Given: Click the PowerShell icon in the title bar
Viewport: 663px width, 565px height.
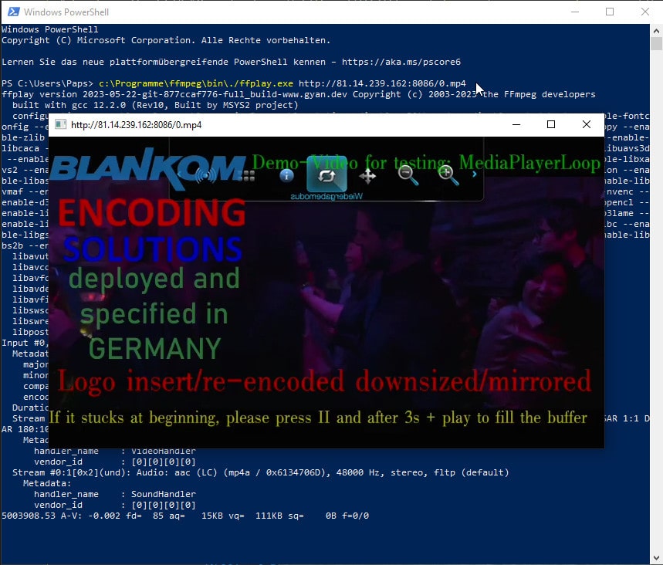Looking at the screenshot, I should tap(14, 12).
